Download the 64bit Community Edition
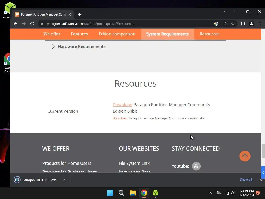 tap(122, 105)
